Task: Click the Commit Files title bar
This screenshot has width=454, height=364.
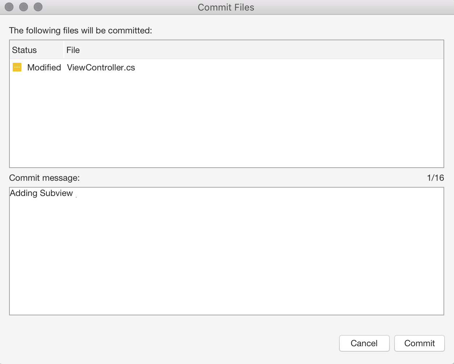Action: click(226, 7)
